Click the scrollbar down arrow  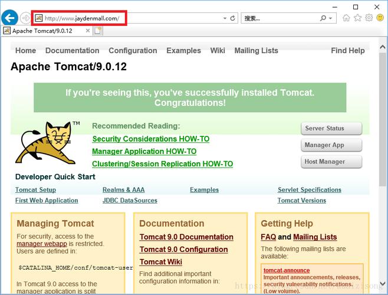[383, 284]
